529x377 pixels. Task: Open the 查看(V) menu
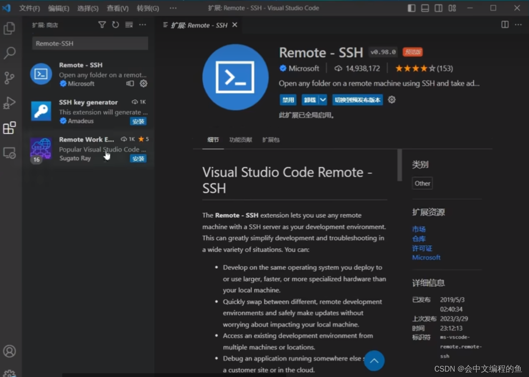tap(117, 8)
